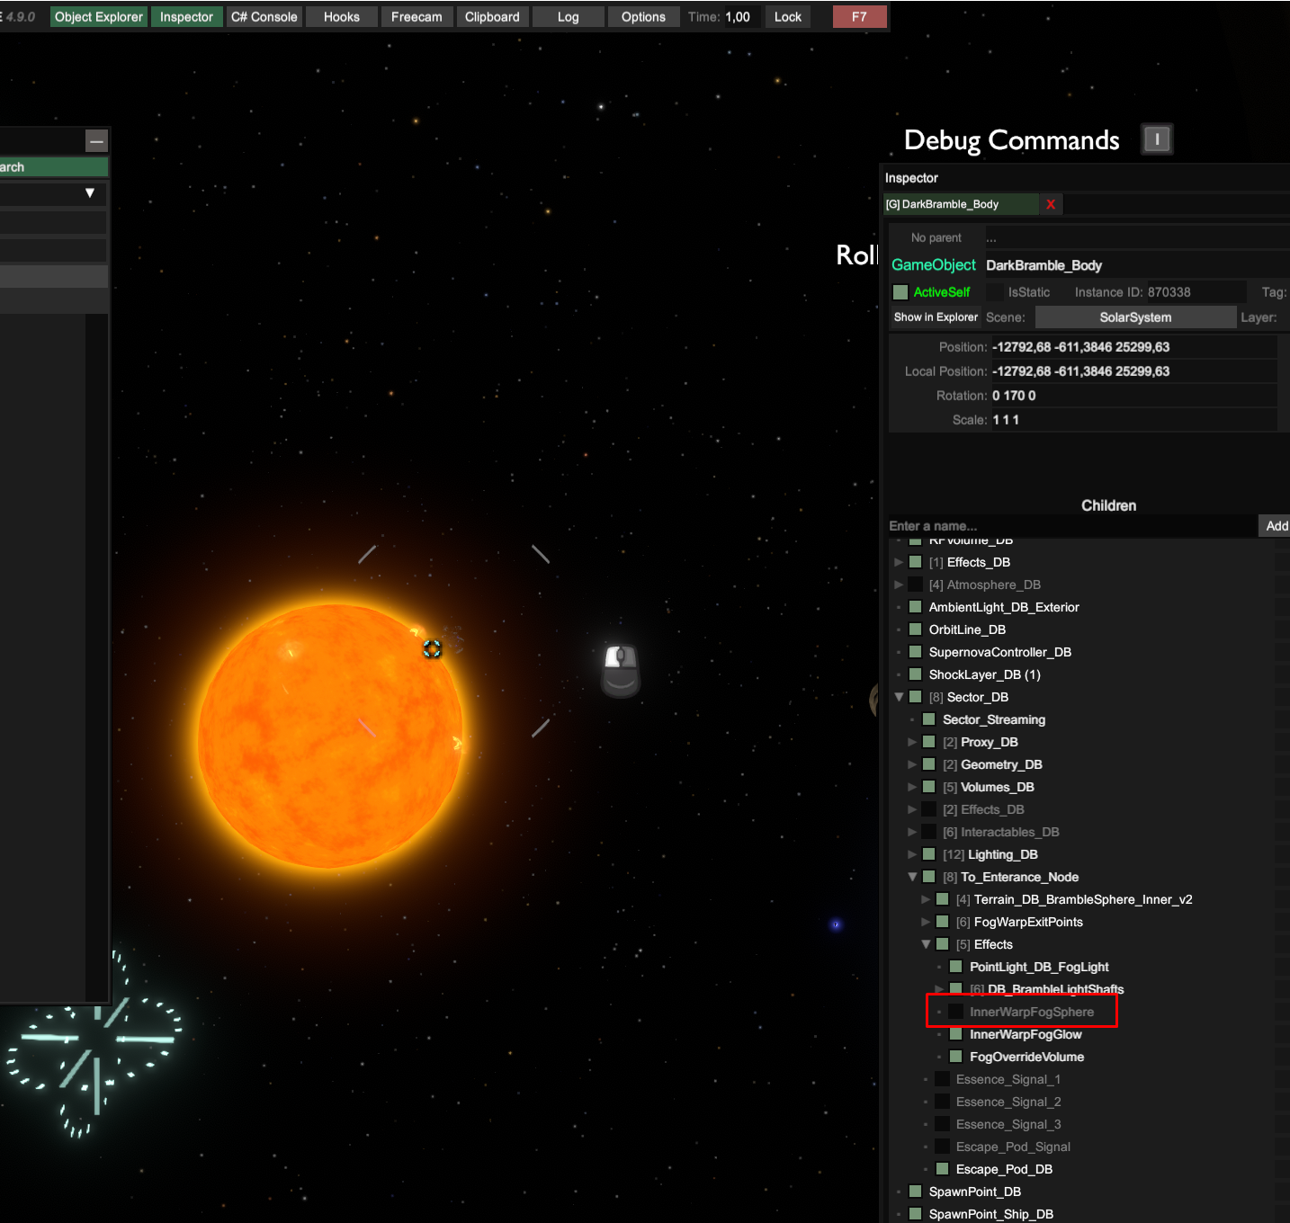1290x1223 pixels.
Task: Open the Unity Explorer Options
Action: click(x=643, y=16)
